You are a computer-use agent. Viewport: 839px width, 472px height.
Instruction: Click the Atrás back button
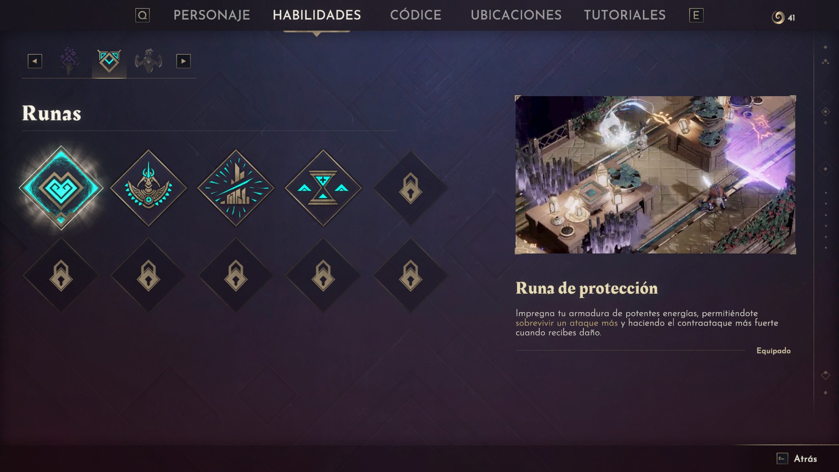point(797,458)
